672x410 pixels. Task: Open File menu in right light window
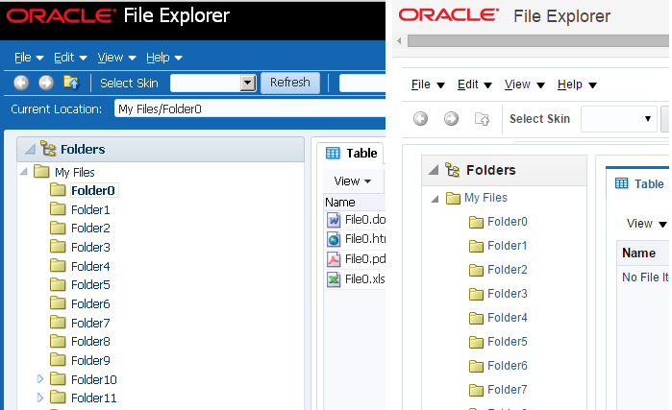coord(428,84)
